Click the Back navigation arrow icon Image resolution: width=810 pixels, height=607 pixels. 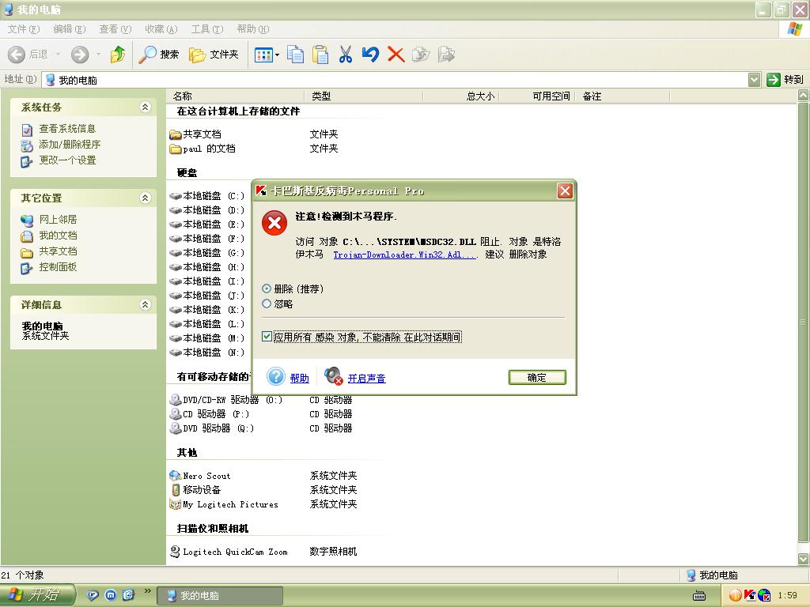coord(17,55)
